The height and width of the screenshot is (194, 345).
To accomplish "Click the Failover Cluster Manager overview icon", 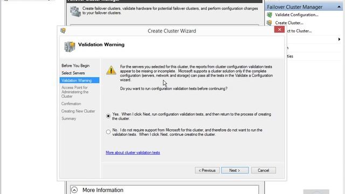I will [75, 11].
